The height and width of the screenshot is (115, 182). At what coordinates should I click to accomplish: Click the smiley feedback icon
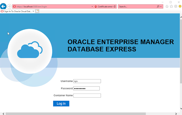click(x=180, y=6)
